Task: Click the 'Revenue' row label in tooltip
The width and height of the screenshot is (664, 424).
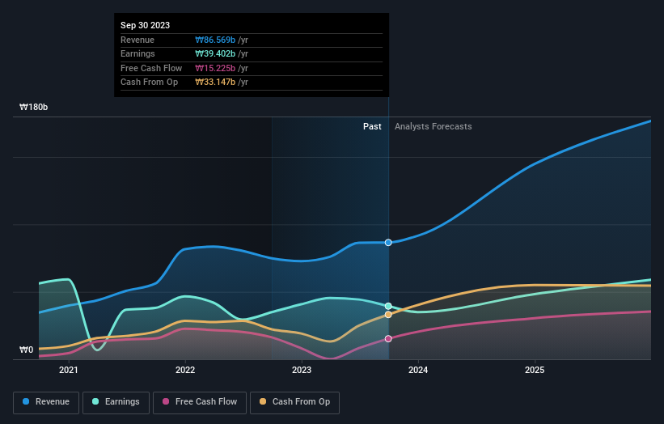Action: pos(137,40)
